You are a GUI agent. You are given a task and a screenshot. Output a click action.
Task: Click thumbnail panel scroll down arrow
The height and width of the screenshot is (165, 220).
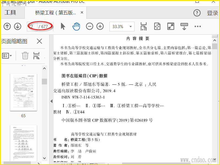45,158
